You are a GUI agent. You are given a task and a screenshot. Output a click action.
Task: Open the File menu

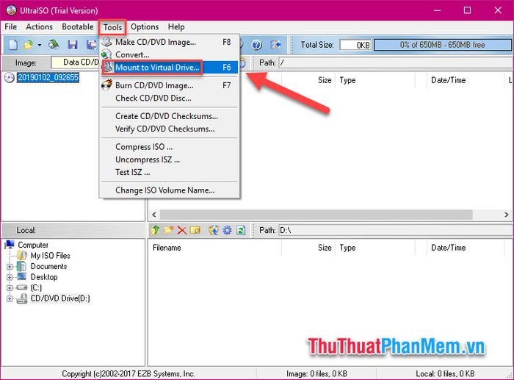coord(11,26)
